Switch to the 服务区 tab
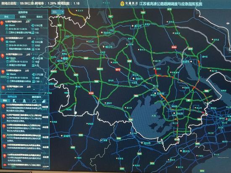 point(39,17)
